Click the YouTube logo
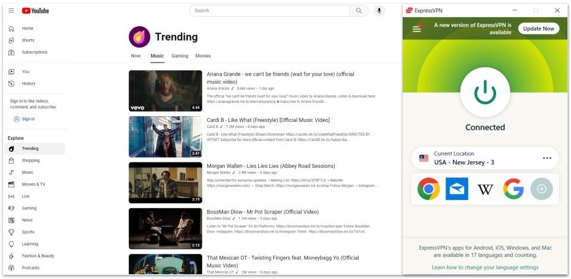571x279 pixels. point(35,11)
